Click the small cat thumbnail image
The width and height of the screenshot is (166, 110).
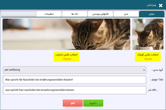(148, 34)
